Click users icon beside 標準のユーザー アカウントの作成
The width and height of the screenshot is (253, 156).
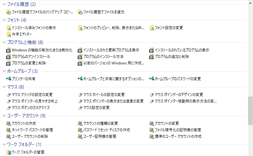pyautogui.click(x=152, y=136)
